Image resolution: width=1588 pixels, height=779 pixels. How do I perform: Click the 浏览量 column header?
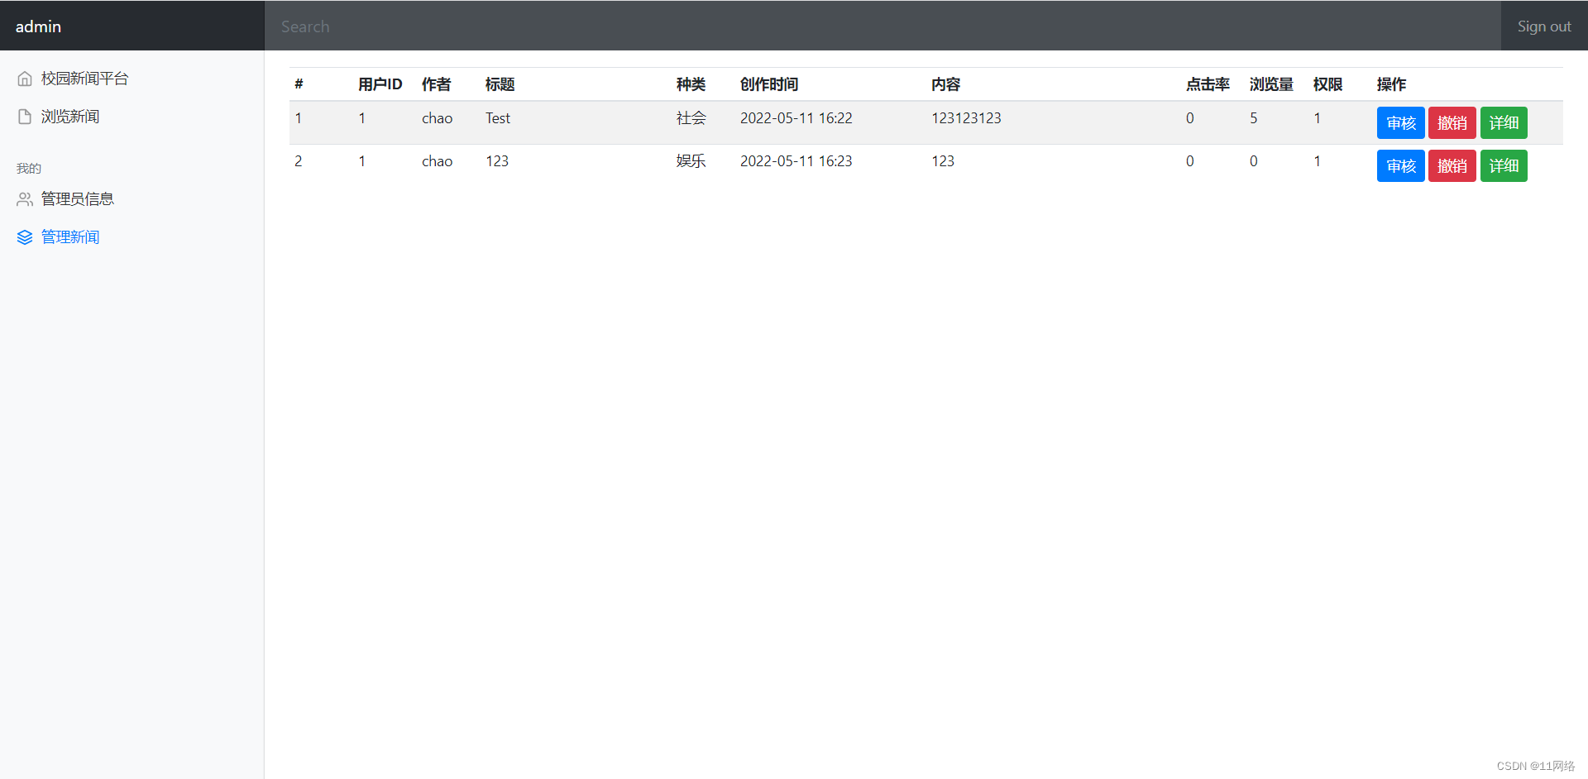coord(1271,84)
